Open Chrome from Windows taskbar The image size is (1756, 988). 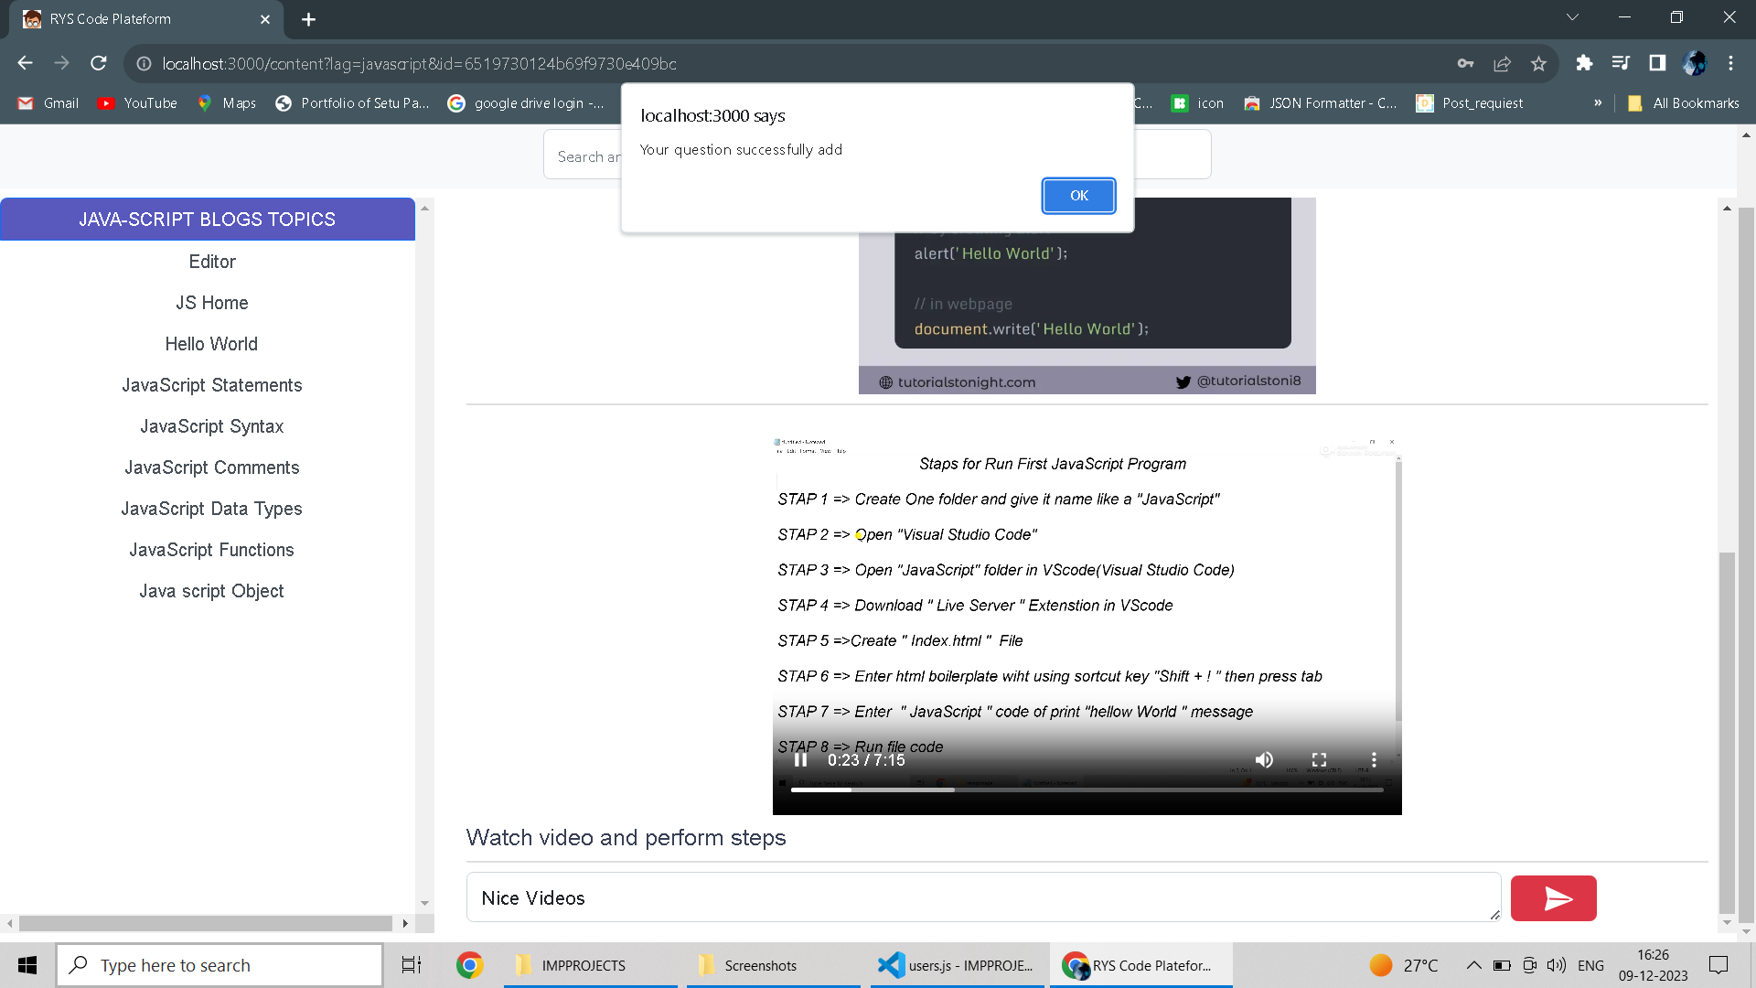click(x=470, y=965)
